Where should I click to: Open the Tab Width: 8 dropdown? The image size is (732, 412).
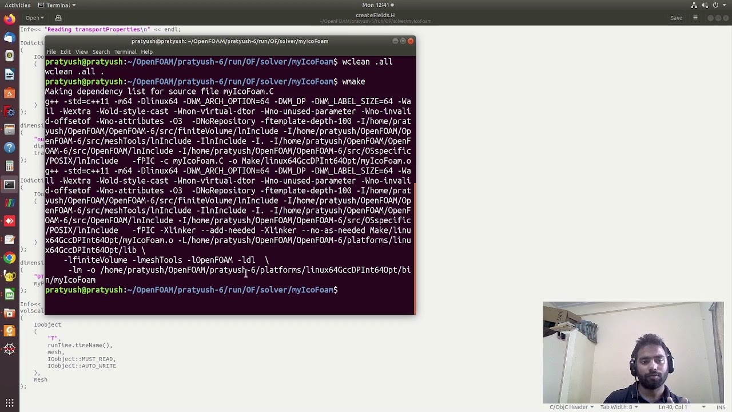pyautogui.click(x=619, y=407)
